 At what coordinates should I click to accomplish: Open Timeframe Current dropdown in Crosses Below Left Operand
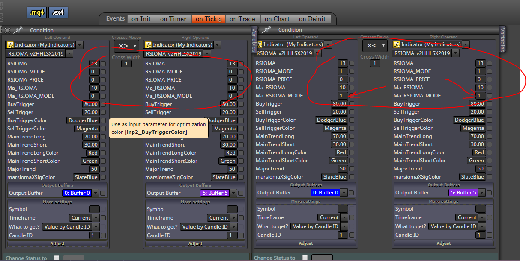[344, 217]
